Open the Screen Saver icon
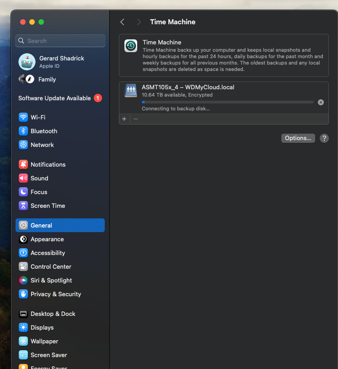The width and height of the screenshot is (338, 369). coord(23,355)
